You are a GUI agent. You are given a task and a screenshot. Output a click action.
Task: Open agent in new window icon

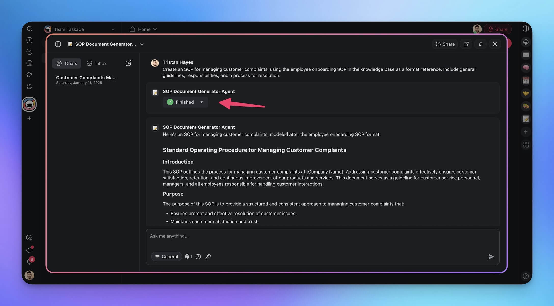point(466,44)
